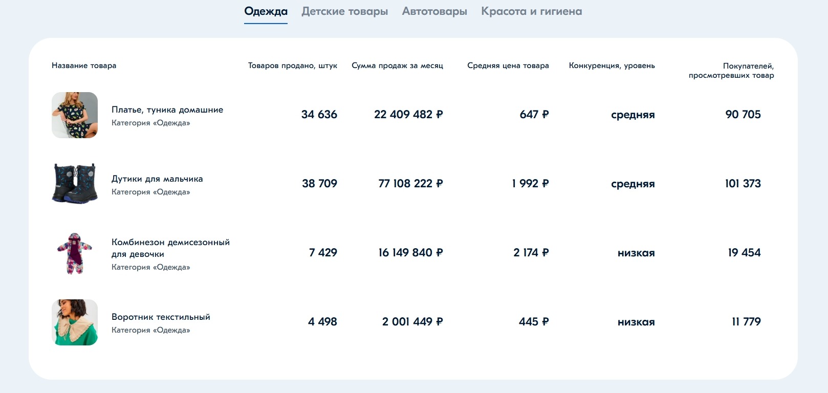Click the Средняя цена товара header

508,65
